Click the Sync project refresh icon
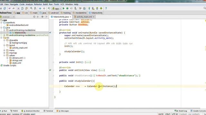The width and height of the screenshot is (206, 115). point(5,9)
